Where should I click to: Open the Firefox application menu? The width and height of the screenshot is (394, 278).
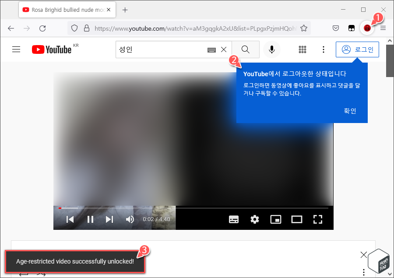tap(383, 28)
